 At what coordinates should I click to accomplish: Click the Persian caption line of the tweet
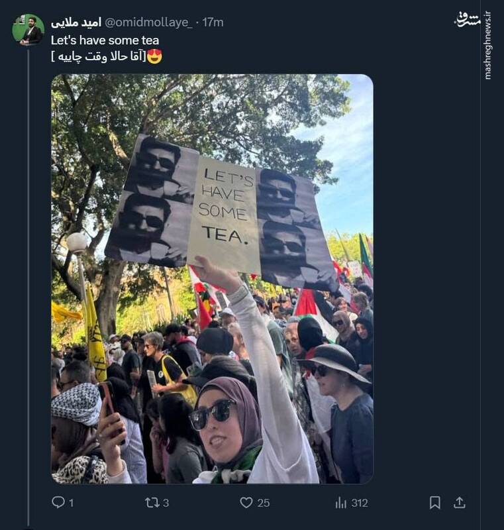tap(98, 57)
